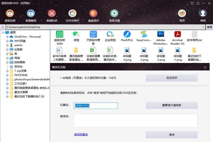Click the 激活 activate button
This screenshot has width=213, height=142.
172,135
